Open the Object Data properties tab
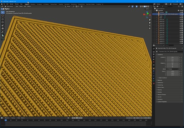Screen dimensions: 184x128 [154, 81]
